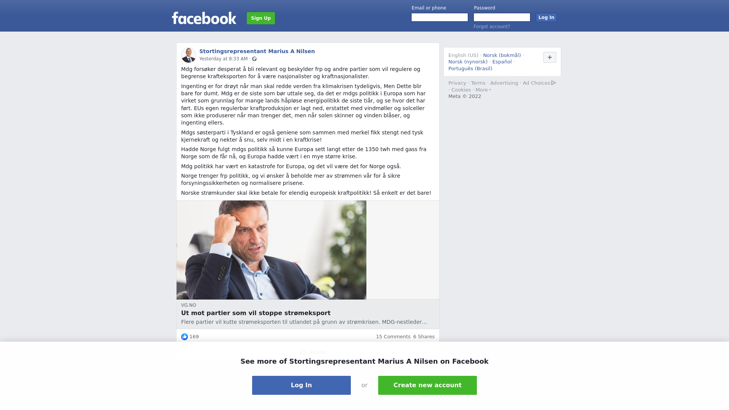
Task: Click the large blue Log In button
Action: click(301, 385)
